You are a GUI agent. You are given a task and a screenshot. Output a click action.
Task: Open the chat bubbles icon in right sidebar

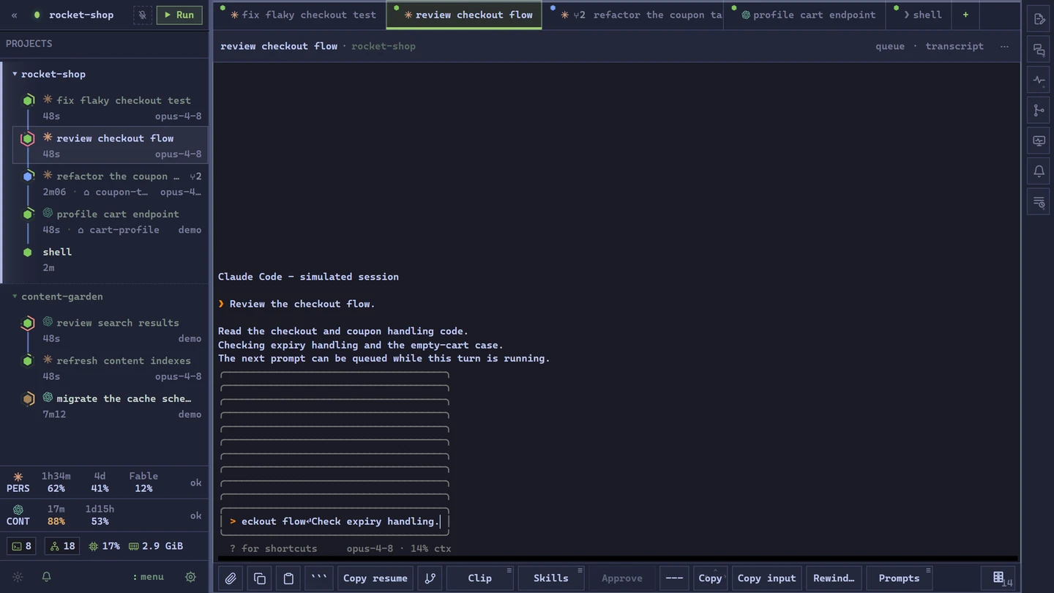1039,50
